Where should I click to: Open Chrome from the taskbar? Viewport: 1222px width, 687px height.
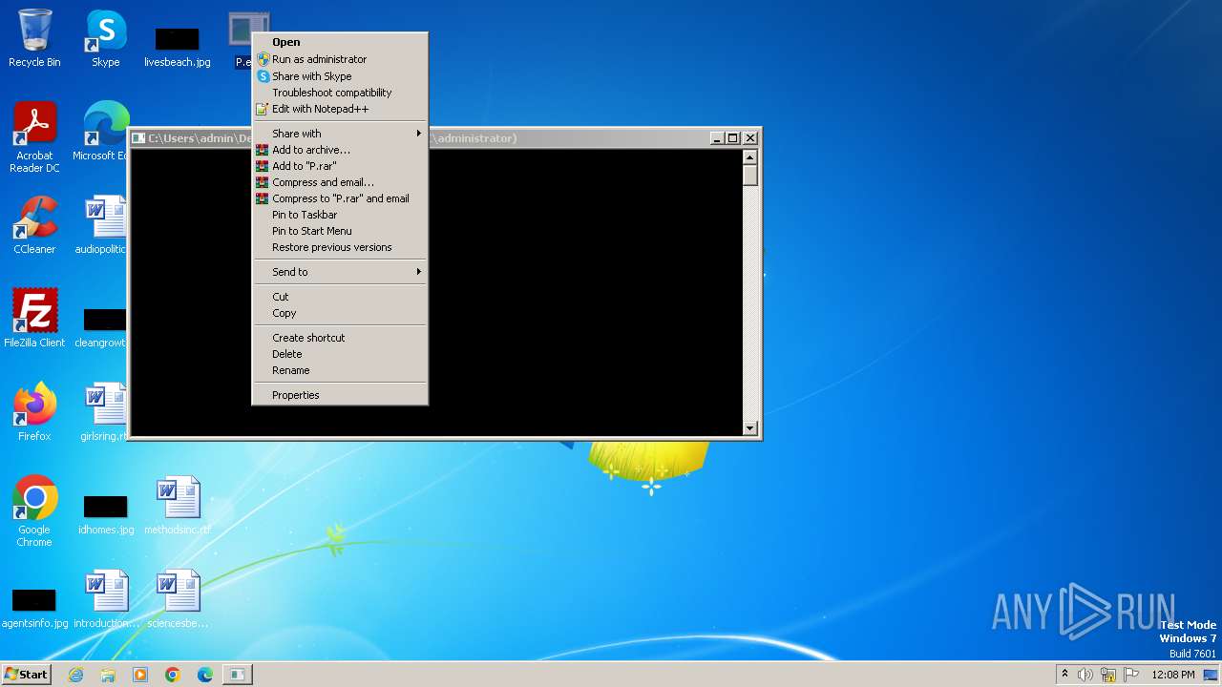[173, 675]
